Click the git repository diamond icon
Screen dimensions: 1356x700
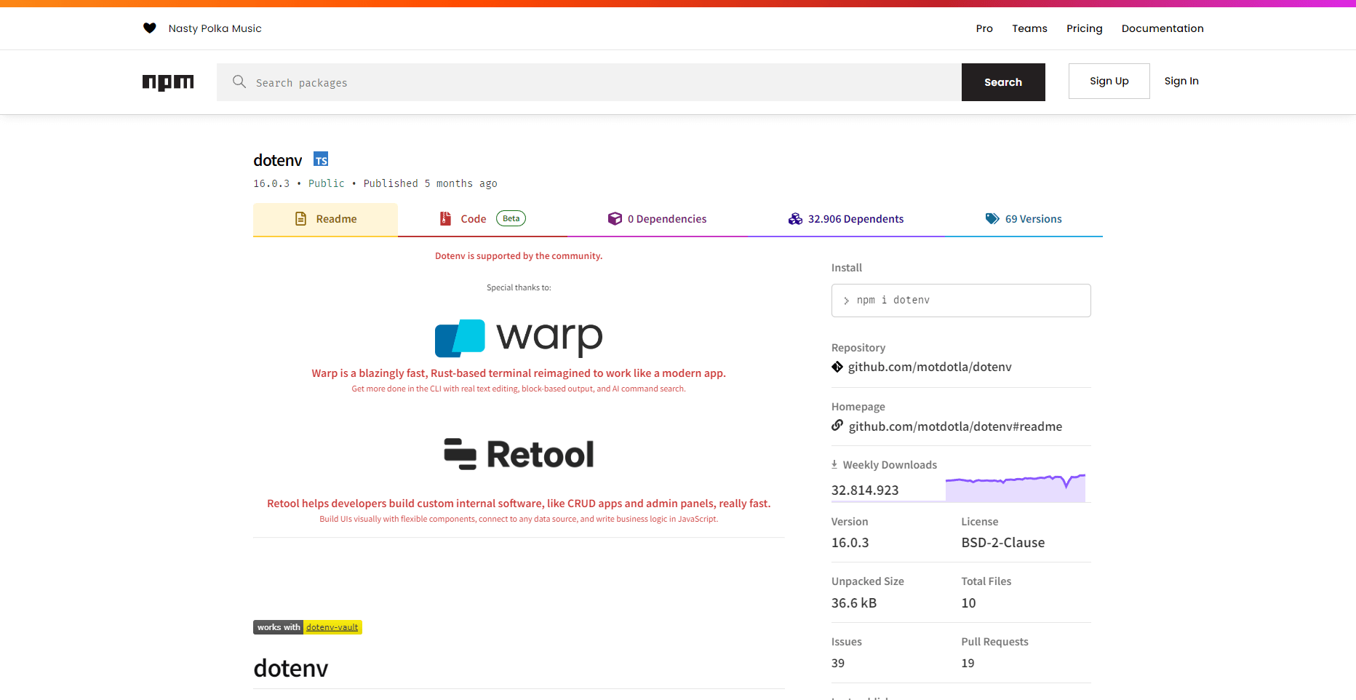(837, 367)
